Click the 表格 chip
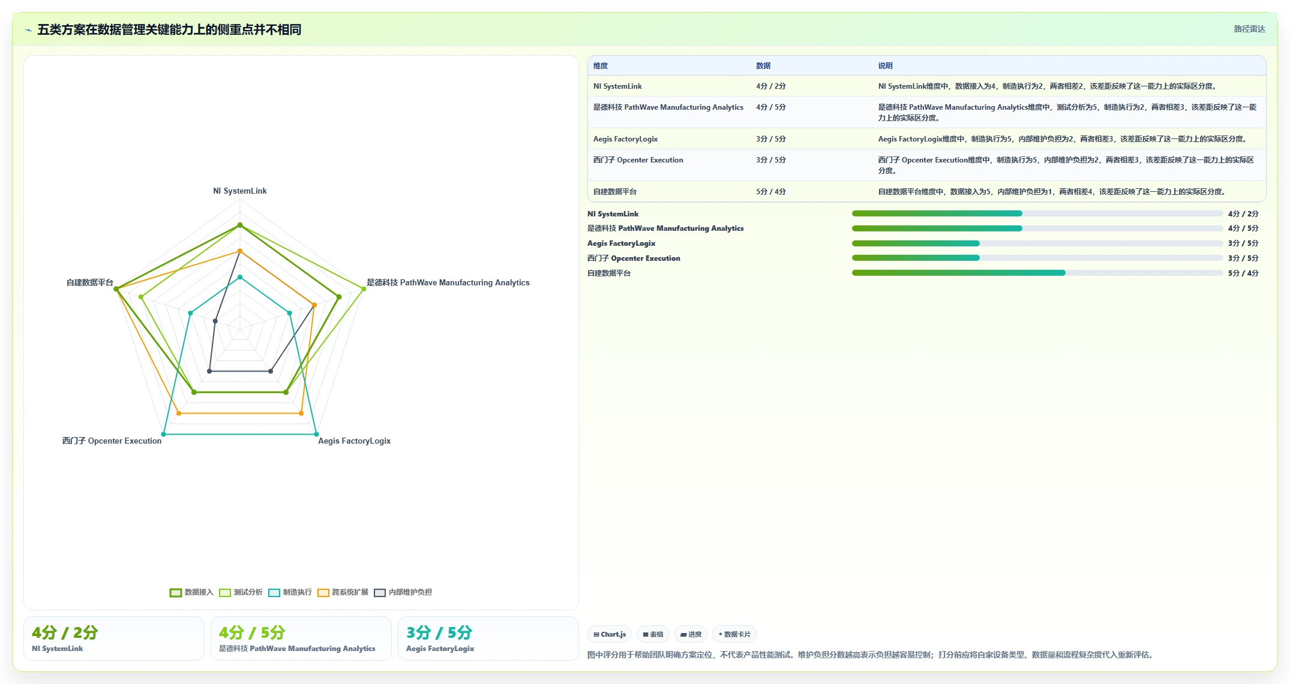 point(653,634)
